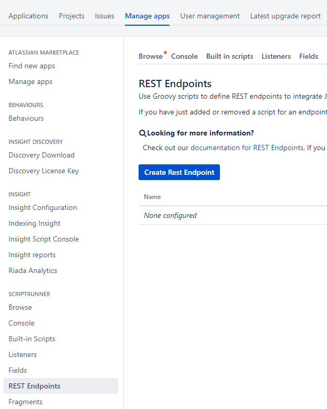Open Riada Analytics sidebar link
This screenshot has width=327, height=409.
pos(33,271)
